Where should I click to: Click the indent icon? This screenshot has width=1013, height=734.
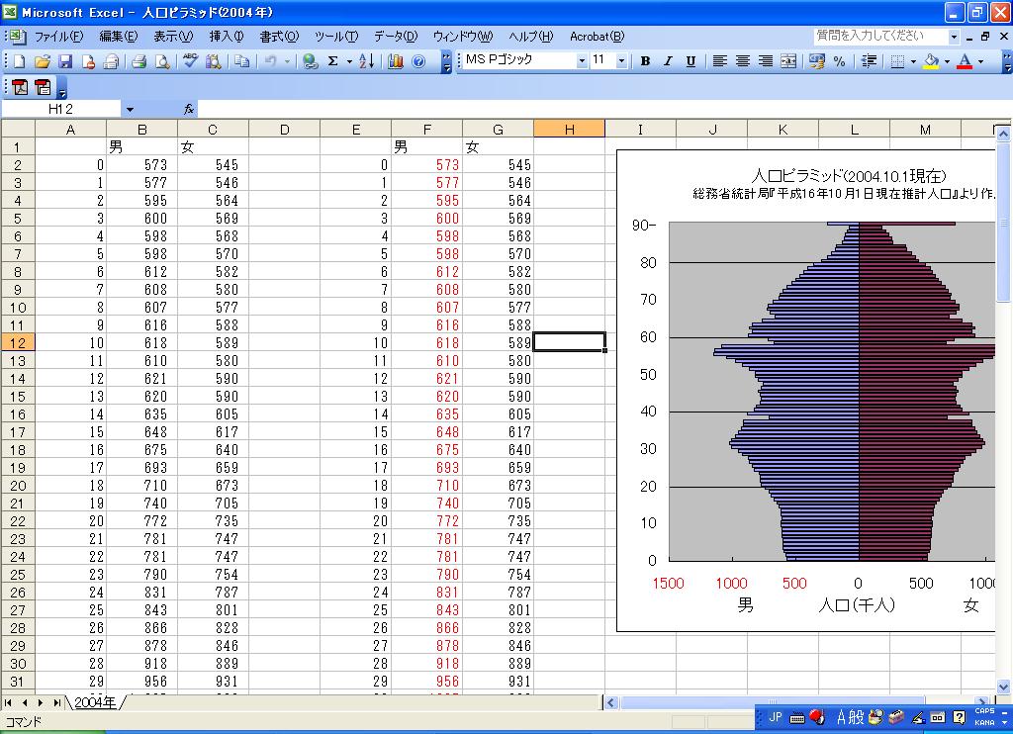coord(869,61)
